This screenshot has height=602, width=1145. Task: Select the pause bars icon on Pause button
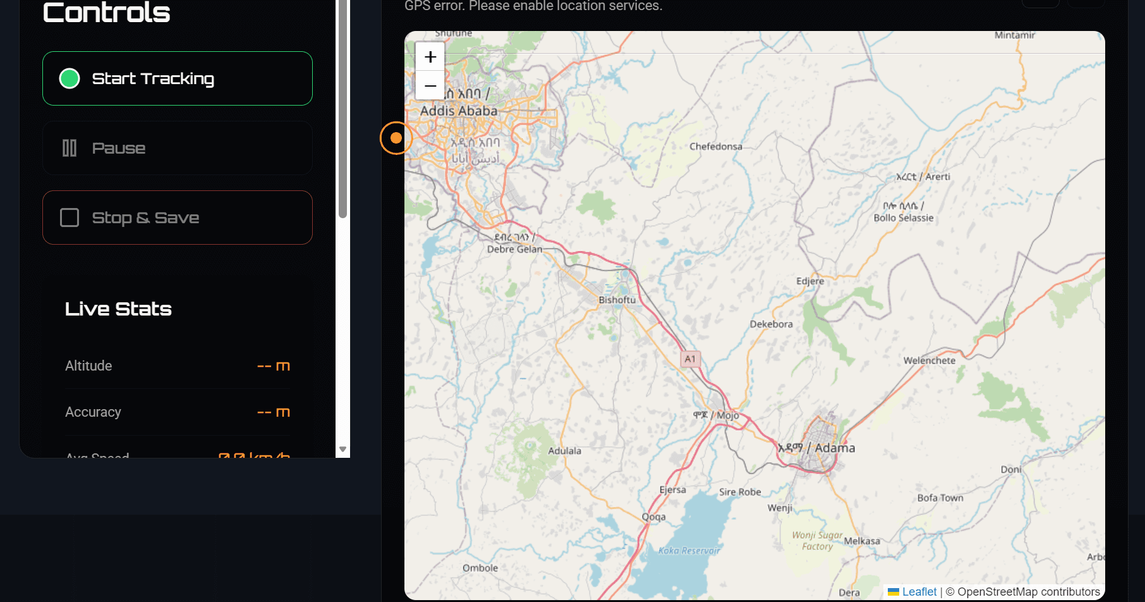[x=70, y=147]
